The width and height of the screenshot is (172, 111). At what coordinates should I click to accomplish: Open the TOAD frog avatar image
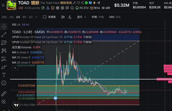12,5
